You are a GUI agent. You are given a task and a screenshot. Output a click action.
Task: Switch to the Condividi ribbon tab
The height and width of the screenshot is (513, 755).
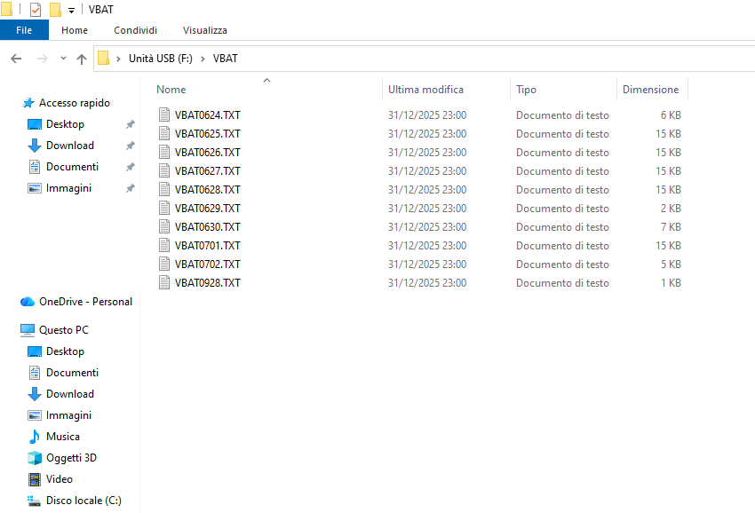click(135, 30)
